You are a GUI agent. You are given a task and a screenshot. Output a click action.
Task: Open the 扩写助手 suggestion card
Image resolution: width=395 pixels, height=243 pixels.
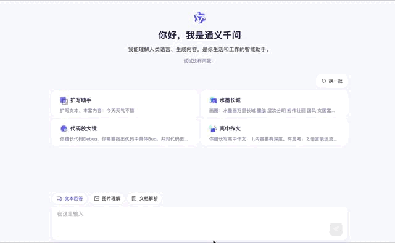[x=125, y=104]
